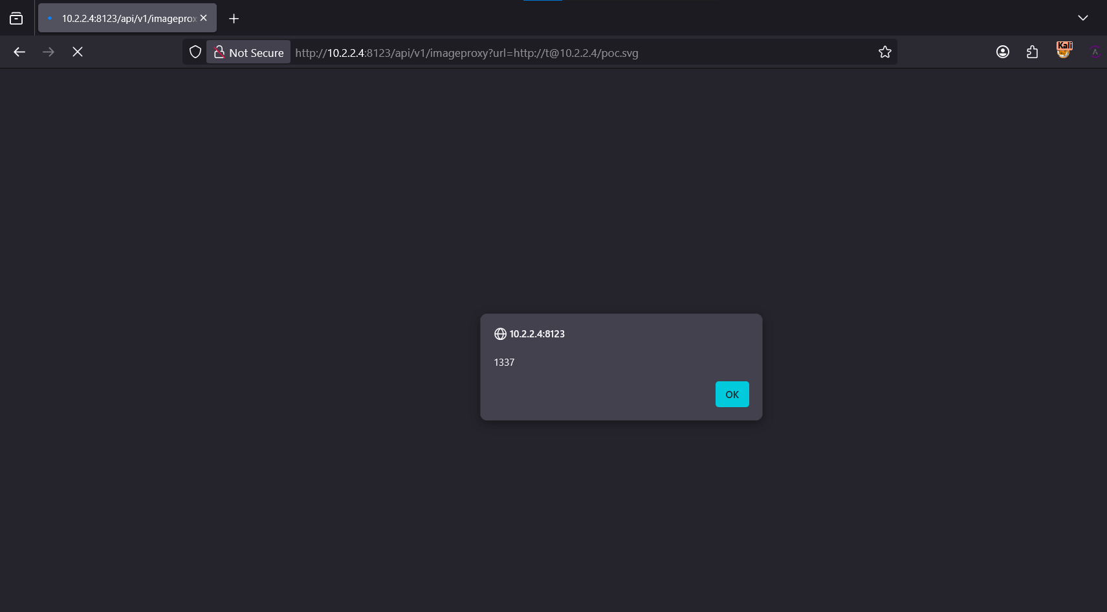Click the Firefox View icon
Image resolution: width=1107 pixels, height=612 pixels.
[16, 19]
